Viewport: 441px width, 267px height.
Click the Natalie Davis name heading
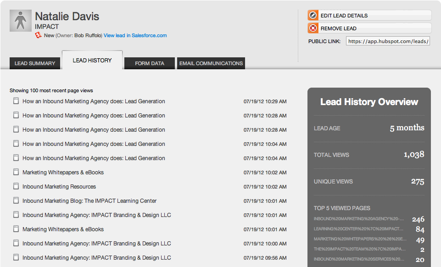tap(67, 17)
